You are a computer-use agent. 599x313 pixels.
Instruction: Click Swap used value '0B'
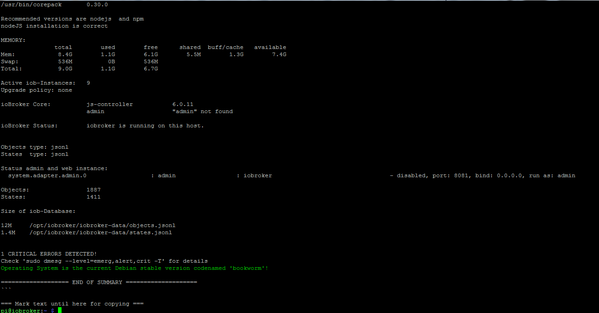[112, 61]
